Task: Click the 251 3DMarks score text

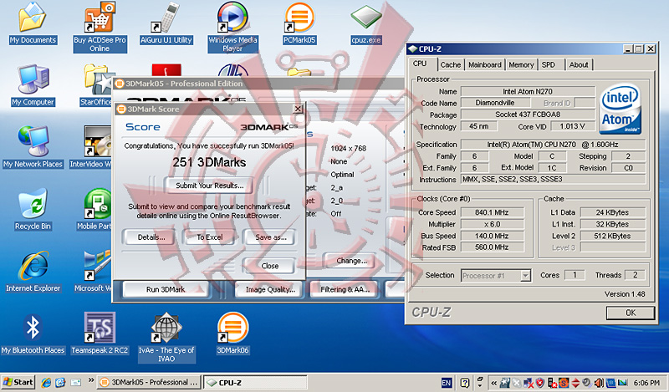Action: [209, 162]
